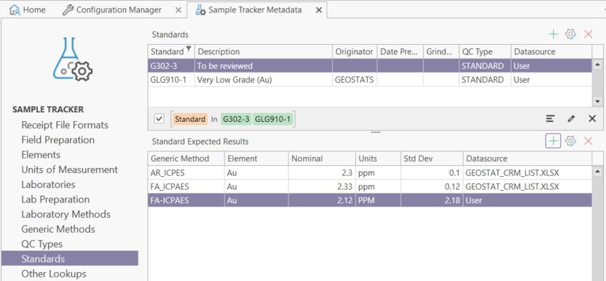Add a new standard expected result
The height and width of the screenshot is (281, 606).
553,140
